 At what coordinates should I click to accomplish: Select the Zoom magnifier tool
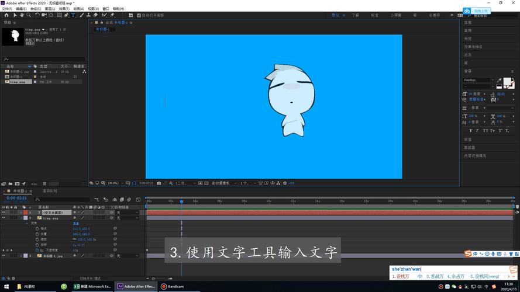(x=29, y=15)
